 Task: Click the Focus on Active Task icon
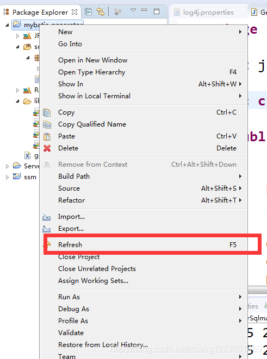click(117, 11)
